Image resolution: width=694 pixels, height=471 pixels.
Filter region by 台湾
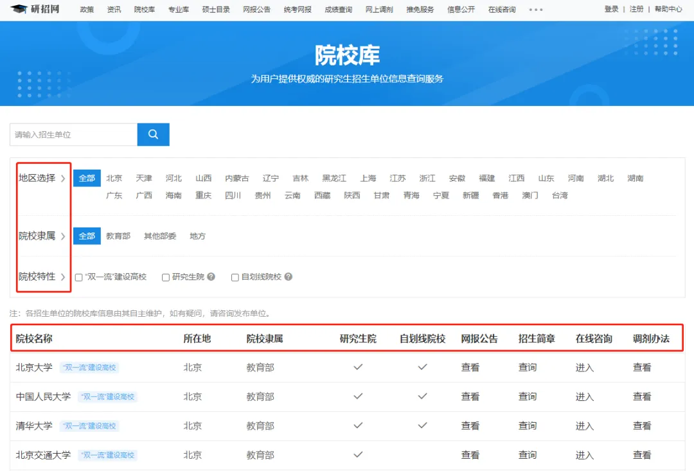[560, 195]
